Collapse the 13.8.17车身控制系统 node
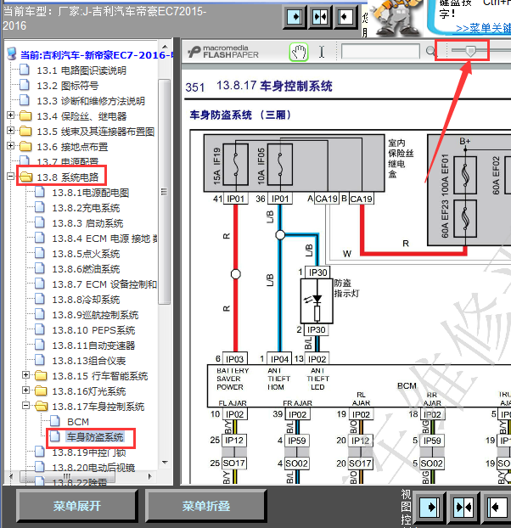 pos(25,406)
